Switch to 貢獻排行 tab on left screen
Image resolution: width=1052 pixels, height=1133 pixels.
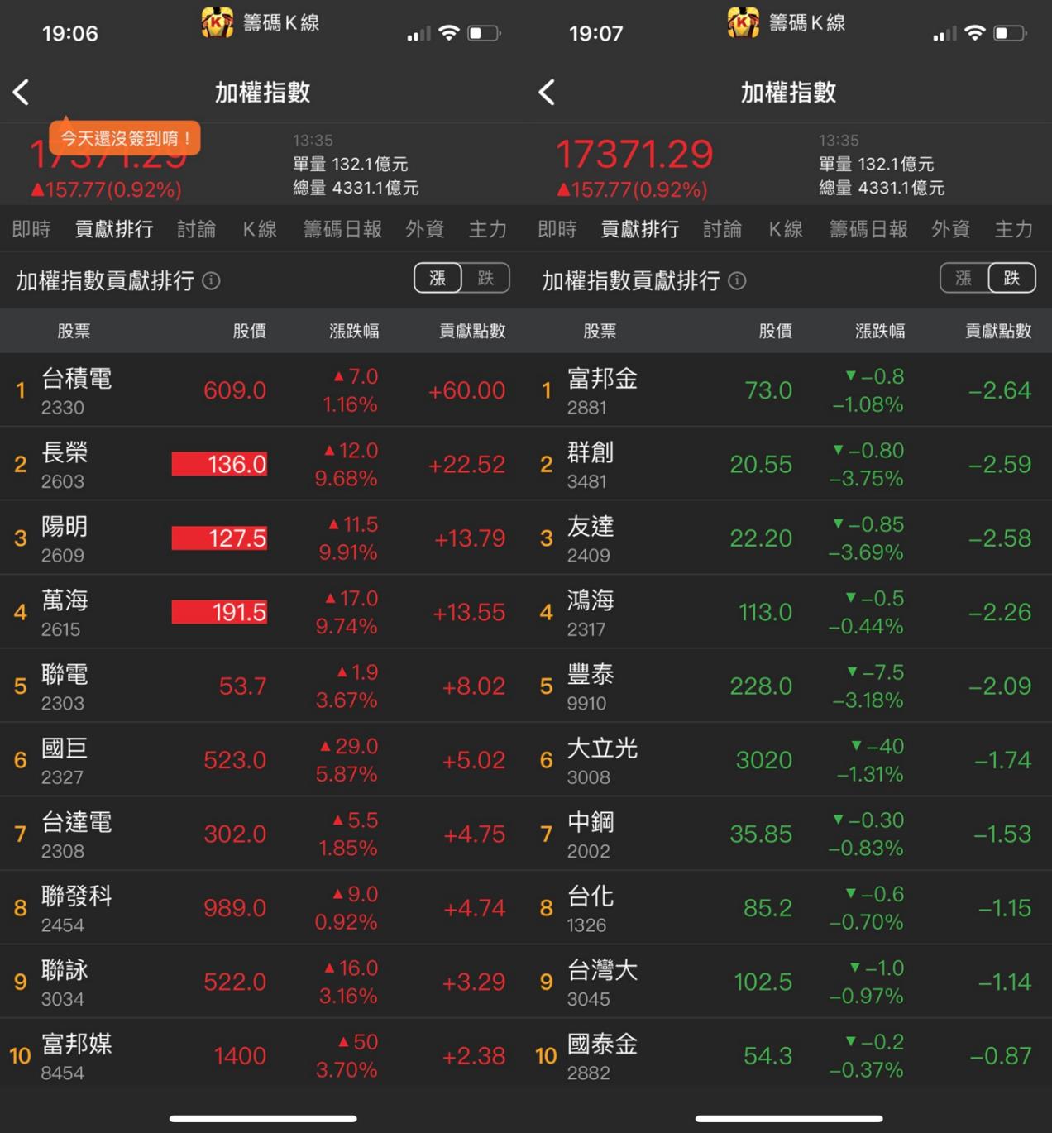(x=114, y=229)
